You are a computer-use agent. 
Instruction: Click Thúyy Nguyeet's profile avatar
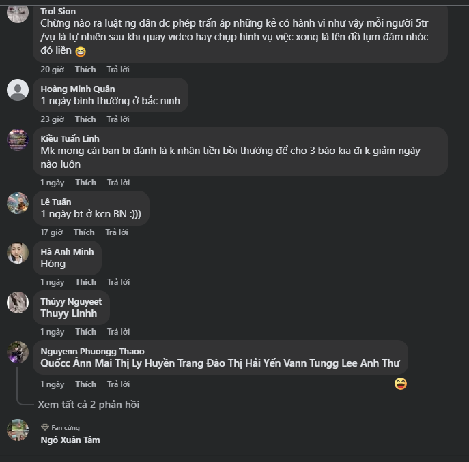pyautogui.click(x=18, y=303)
